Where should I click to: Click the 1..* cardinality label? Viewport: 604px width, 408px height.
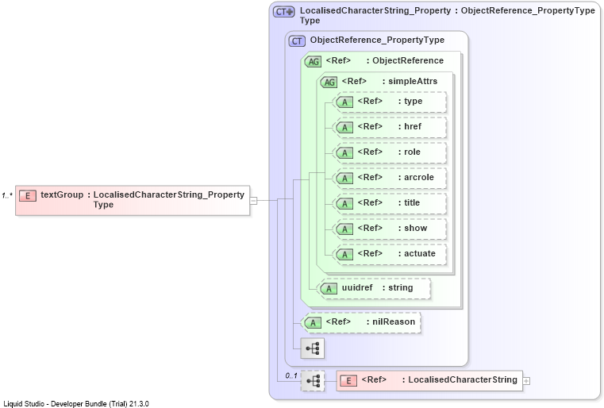[7, 196]
